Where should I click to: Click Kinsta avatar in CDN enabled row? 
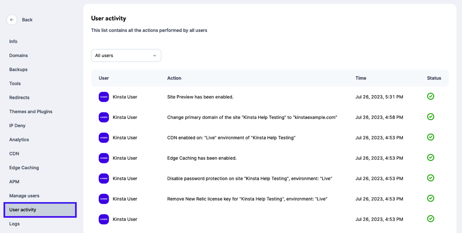[104, 138]
